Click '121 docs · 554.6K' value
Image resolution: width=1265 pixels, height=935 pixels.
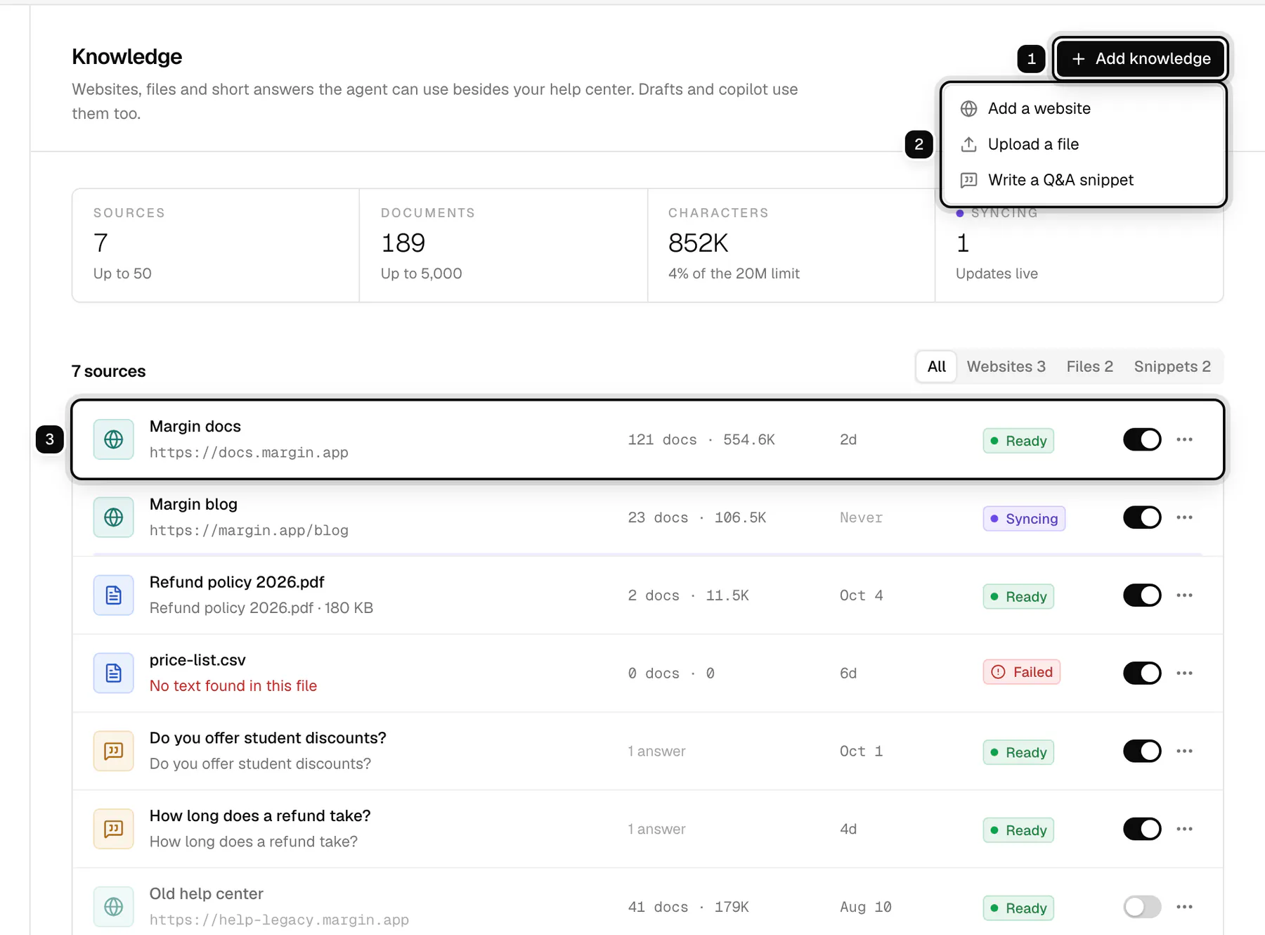coord(701,439)
